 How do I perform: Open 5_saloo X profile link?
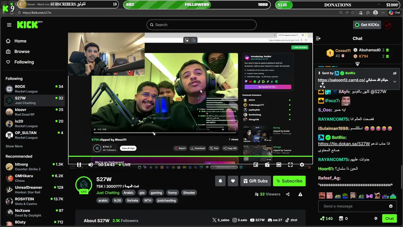pos(221,220)
